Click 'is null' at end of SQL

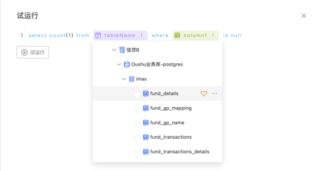pos(232,35)
